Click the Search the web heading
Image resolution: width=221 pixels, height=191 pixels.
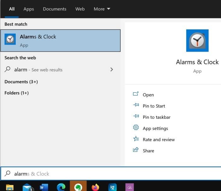[x=20, y=58]
